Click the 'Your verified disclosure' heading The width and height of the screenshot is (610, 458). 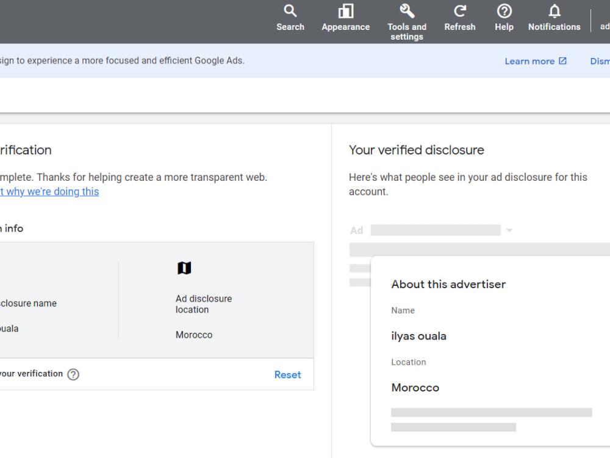pyautogui.click(x=416, y=150)
